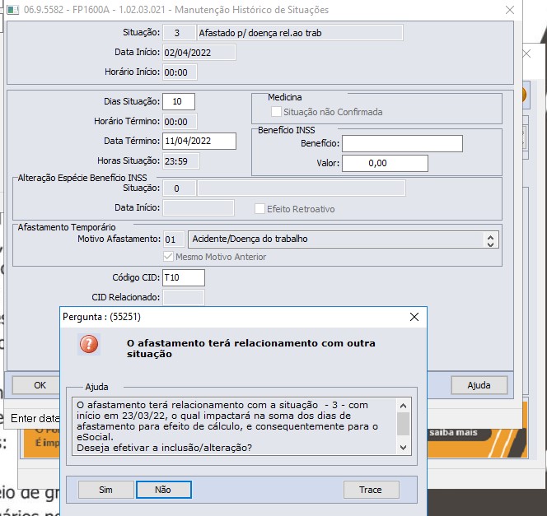Close the Pergunta (55251) dialog
547x516 pixels.
tap(414, 317)
